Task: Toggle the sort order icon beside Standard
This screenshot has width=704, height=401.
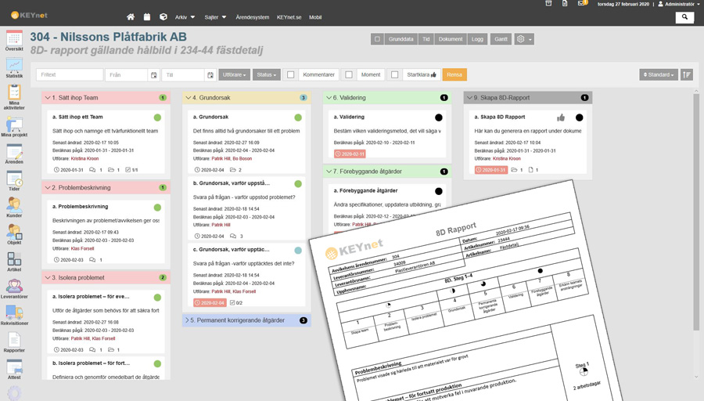Action: coord(687,75)
